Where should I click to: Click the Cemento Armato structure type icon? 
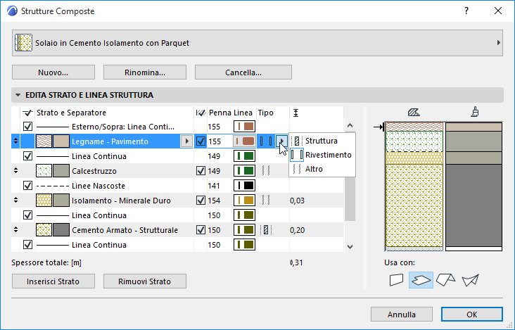pos(266,230)
